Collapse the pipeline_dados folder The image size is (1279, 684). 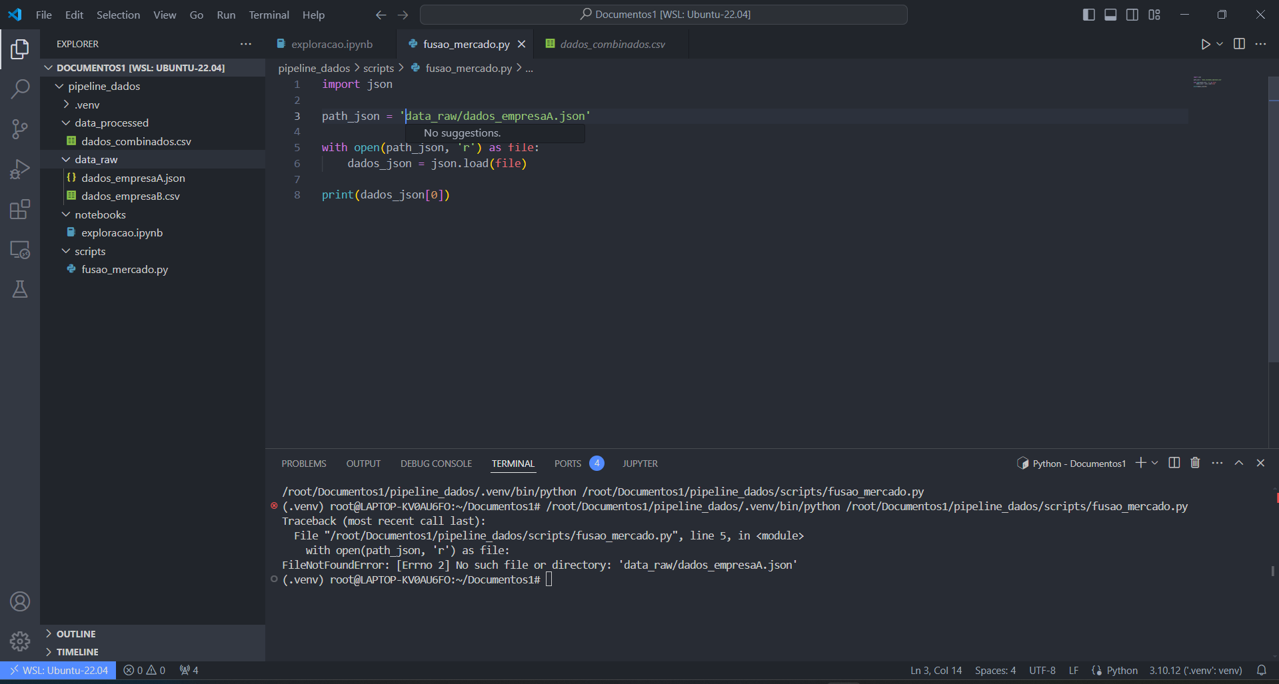(59, 87)
